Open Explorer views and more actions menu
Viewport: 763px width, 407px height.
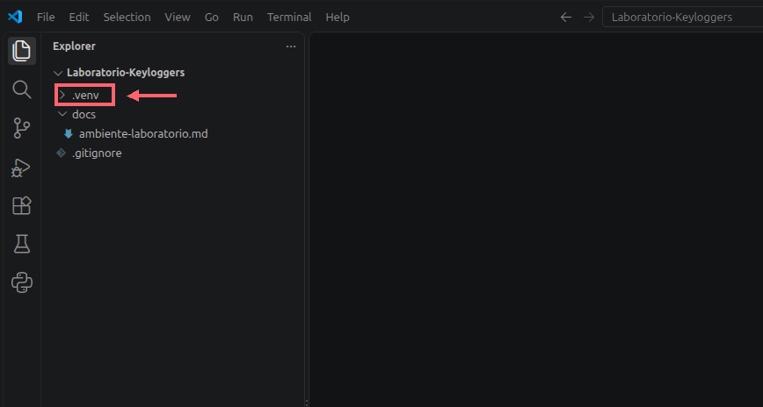coord(291,46)
